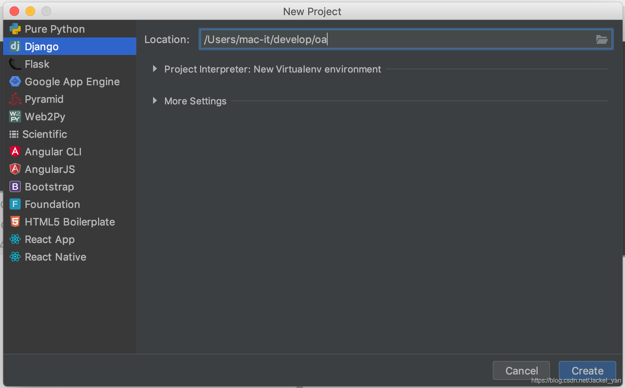
Task: Click the Google App Engine hexagon icon
Action: (x=15, y=81)
